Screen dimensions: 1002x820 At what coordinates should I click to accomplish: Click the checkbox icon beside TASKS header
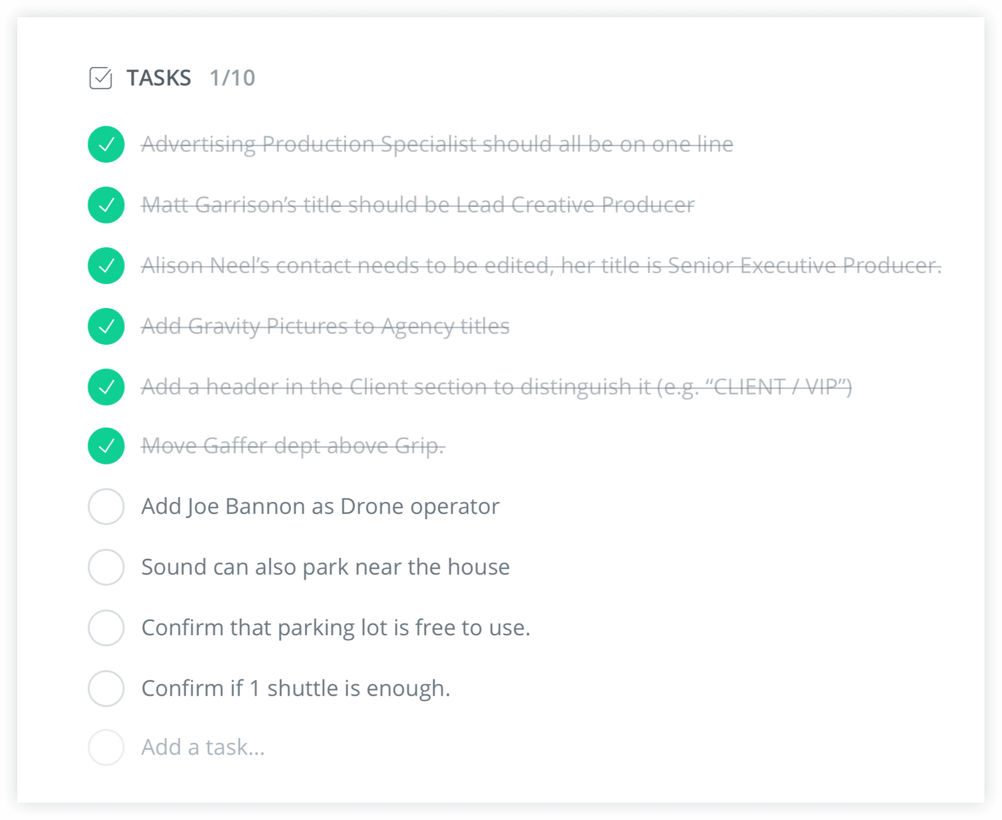click(x=102, y=78)
